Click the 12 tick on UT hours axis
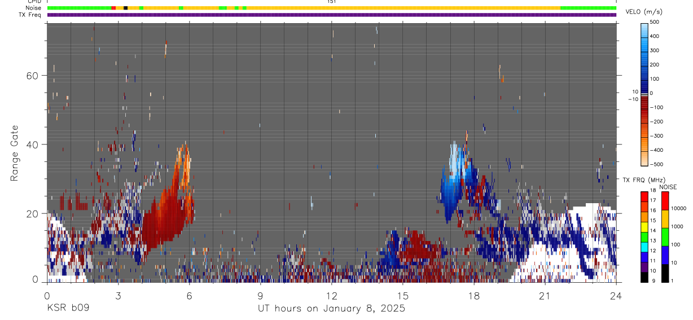This screenshot has height=320, width=693. point(331,296)
